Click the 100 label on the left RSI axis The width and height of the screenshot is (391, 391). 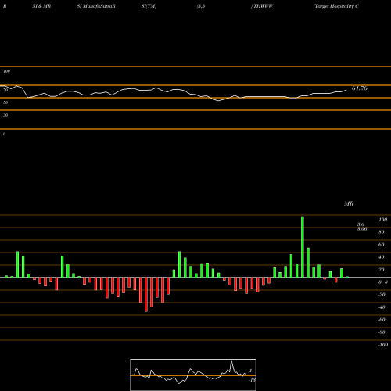point(6,71)
